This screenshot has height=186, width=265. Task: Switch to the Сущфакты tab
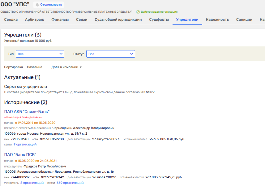[x=159, y=19]
